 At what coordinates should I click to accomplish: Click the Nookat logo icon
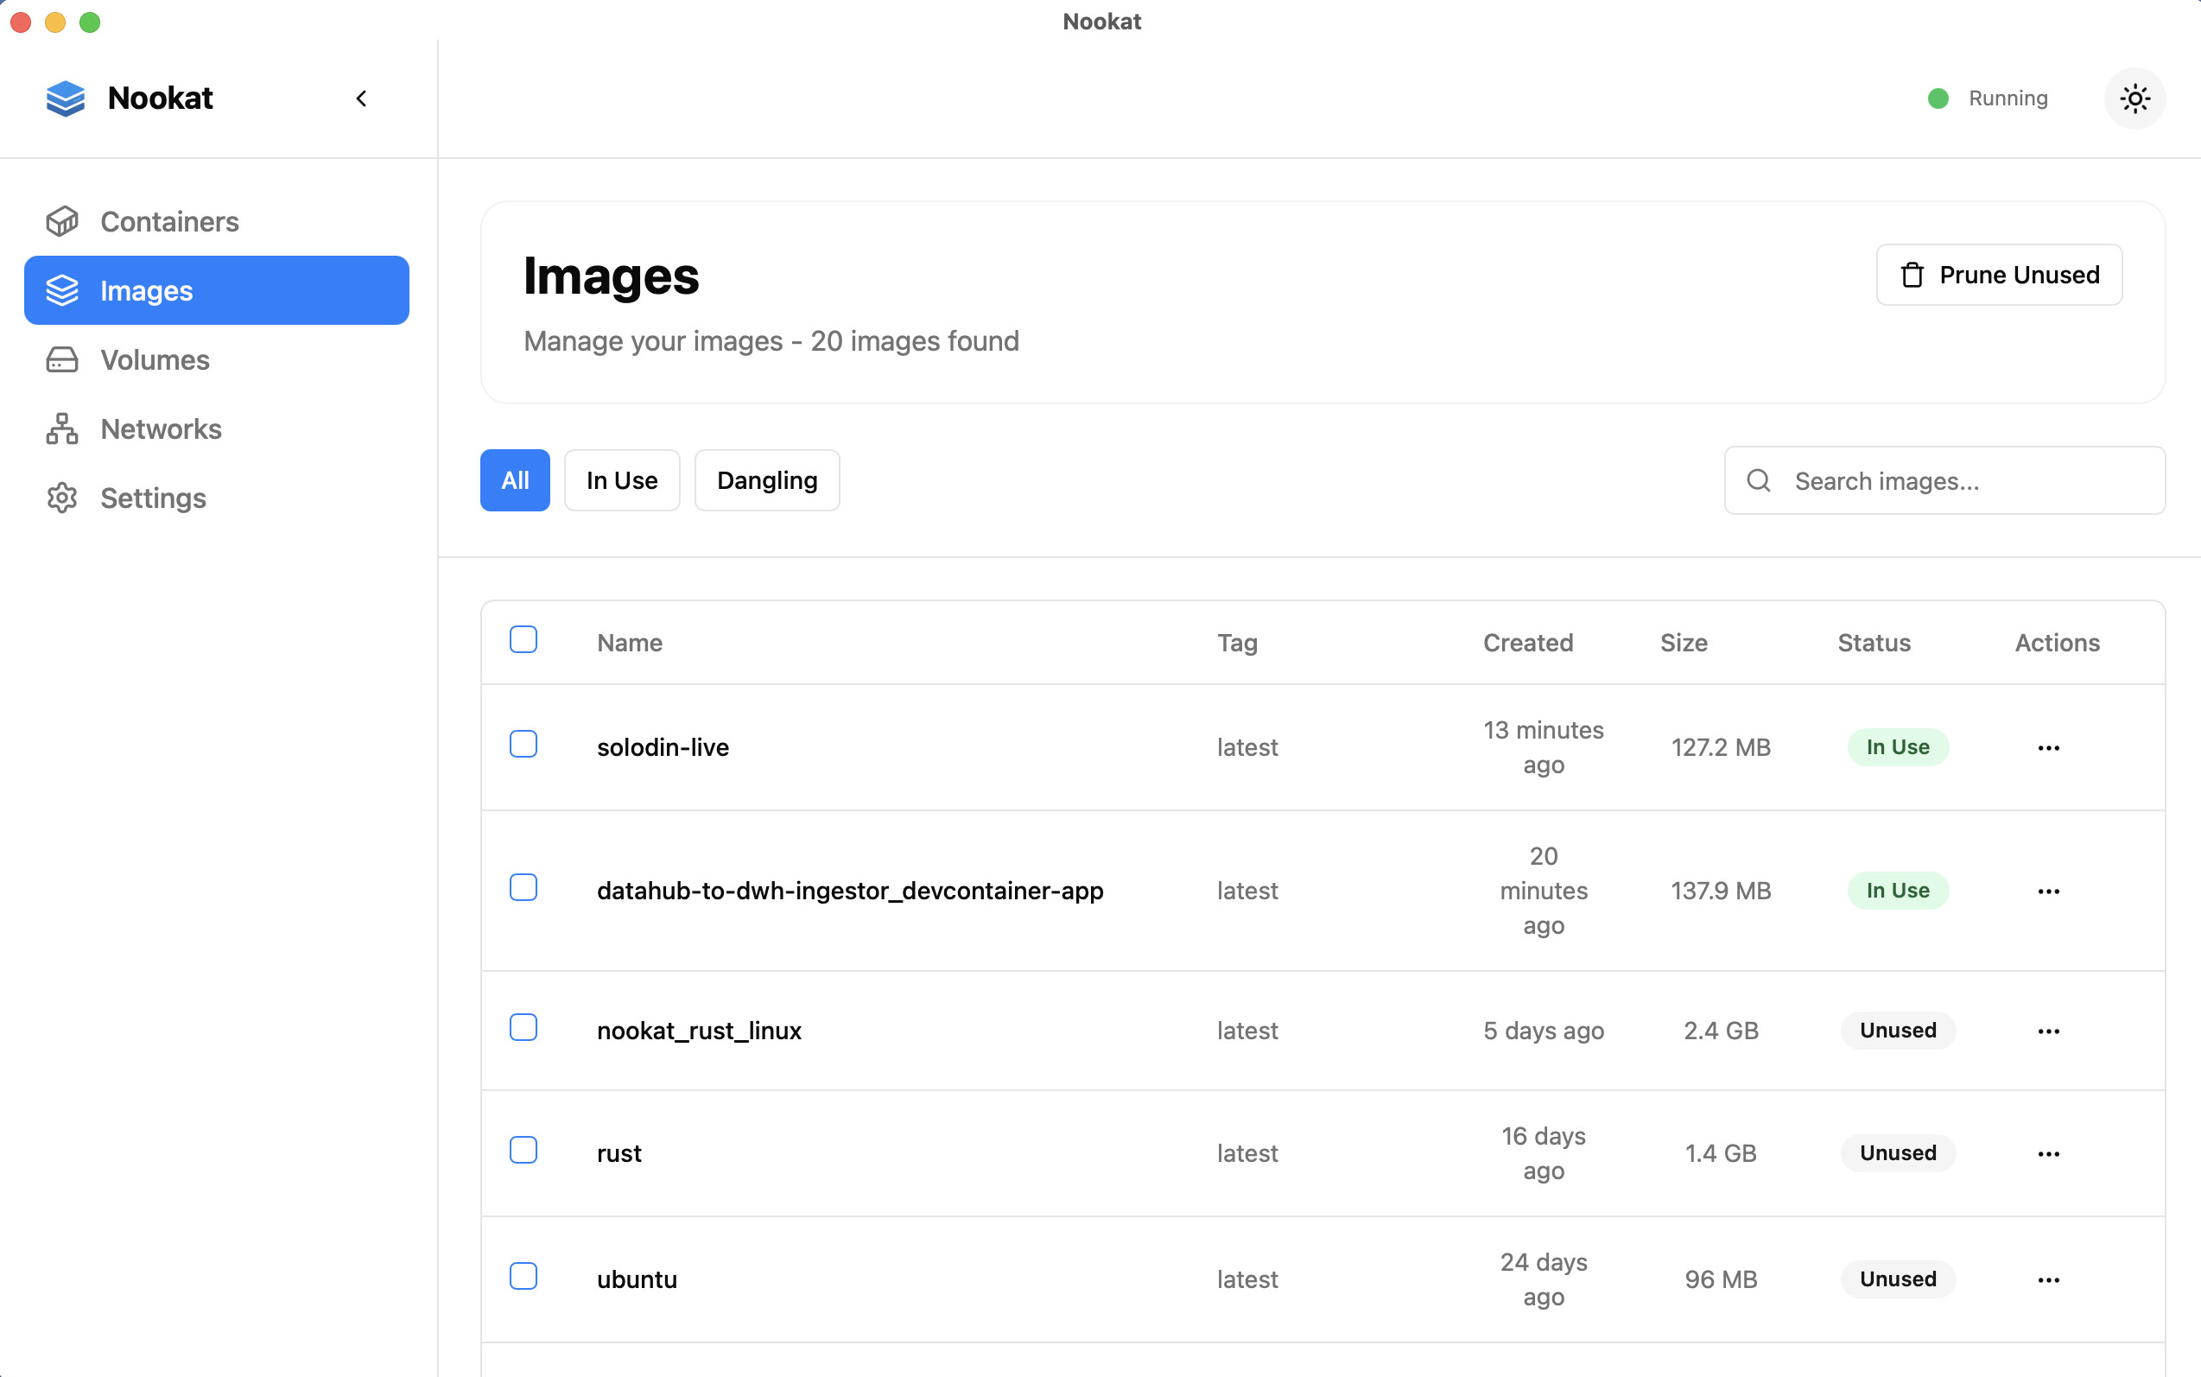65,98
